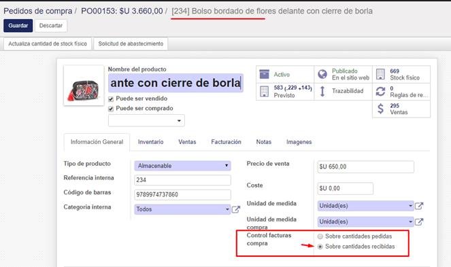Image resolution: width=451 pixels, height=267 pixels.
Task: Go to PO00153 breadcrumb link
Action: (x=122, y=11)
